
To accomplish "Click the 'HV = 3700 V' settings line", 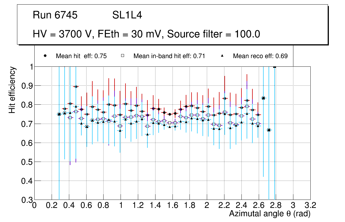I will pos(147,34).
